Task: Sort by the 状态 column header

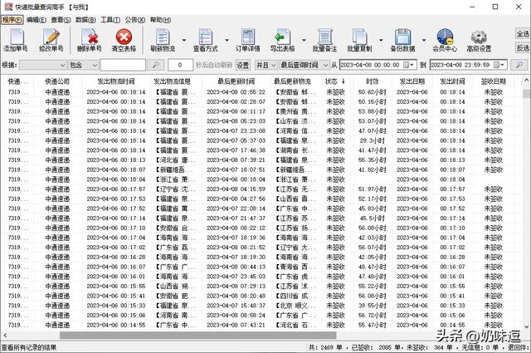Action: 332,81
